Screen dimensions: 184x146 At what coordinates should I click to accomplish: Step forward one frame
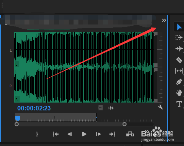[x=98, y=134]
